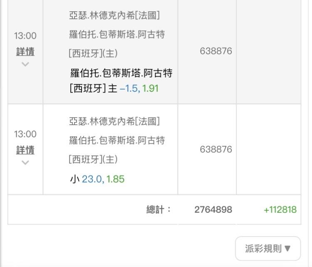Open the 派彩規則 dropdown button
The height and width of the screenshot is (267, 312).
[x=268, y=248]
